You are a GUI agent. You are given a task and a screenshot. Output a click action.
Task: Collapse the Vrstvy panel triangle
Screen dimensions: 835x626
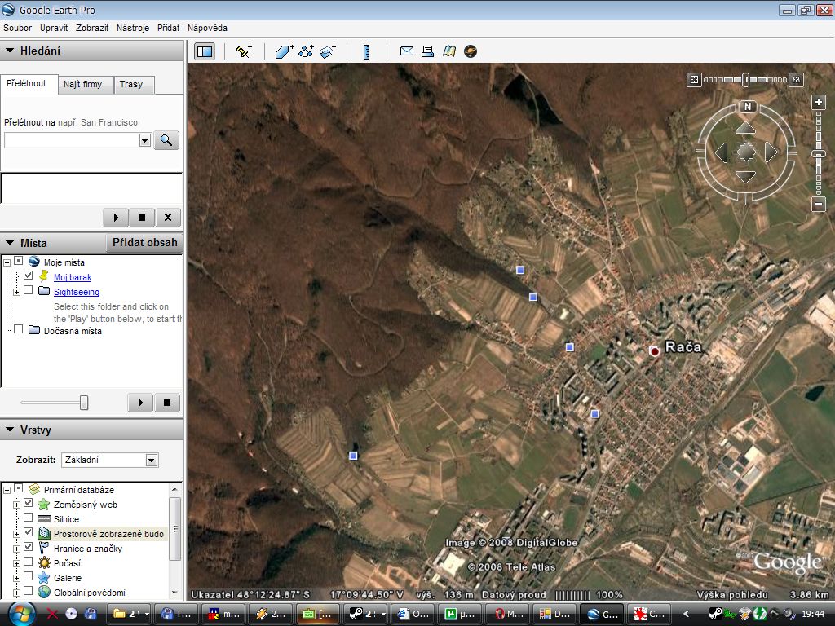(x=10, y=430)
